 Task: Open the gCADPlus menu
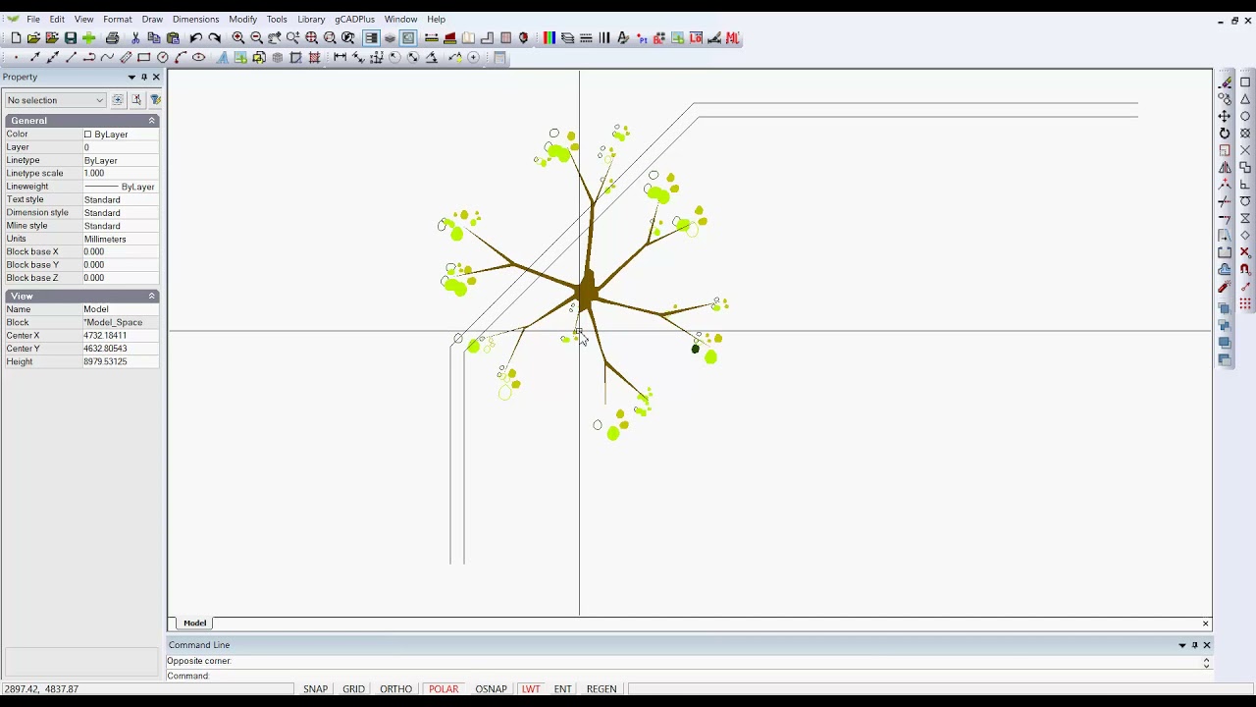click(x=354, y=20)
